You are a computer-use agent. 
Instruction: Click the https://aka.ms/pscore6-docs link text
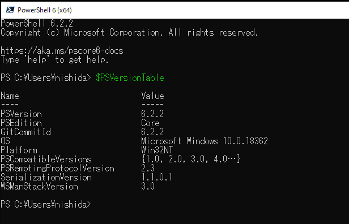coord(62,51)
